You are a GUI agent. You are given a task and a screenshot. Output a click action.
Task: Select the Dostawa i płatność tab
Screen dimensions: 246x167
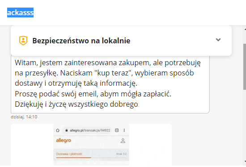69,154
